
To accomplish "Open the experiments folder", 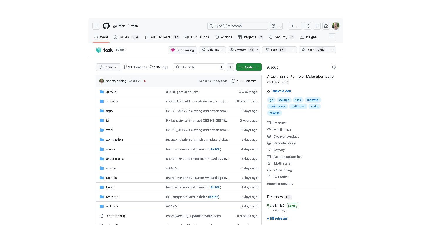I will (115, 158).
